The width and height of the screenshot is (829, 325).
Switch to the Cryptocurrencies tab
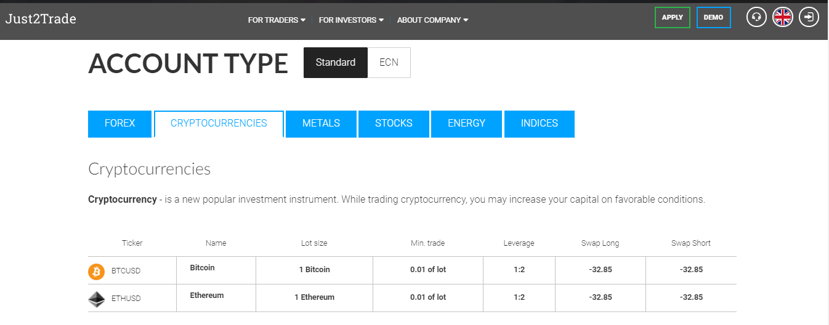[219, 123]
